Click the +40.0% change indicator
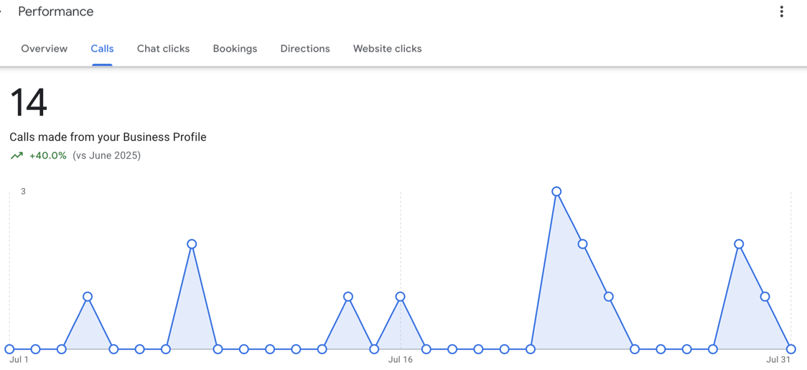Screen dimensions: 807x370 coord(48,156)
